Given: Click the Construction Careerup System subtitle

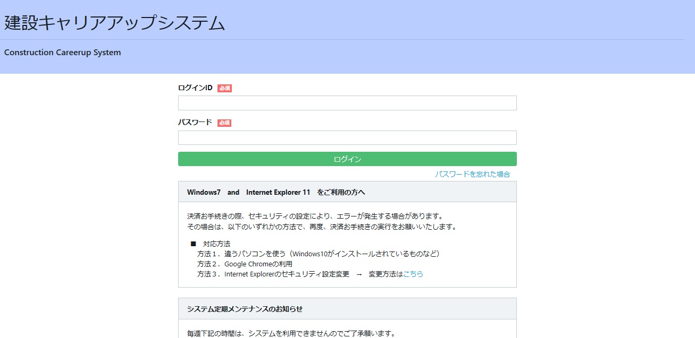Looking at the screenshot, I should click(x=63, y=53).
